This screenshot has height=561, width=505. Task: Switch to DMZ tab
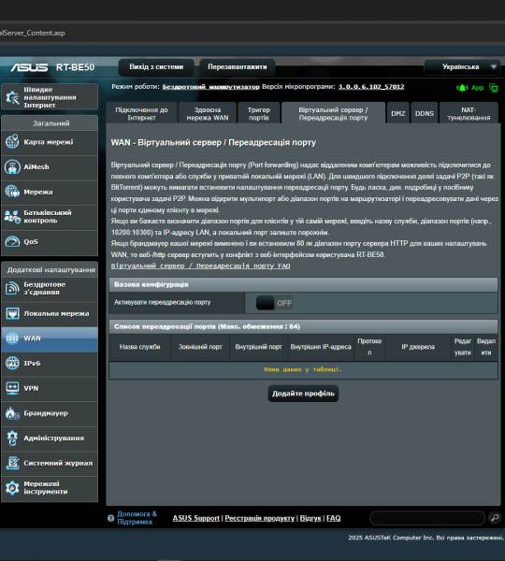[x=398, y=113]
